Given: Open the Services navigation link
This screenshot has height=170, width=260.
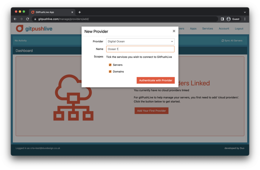Looking at the screenshot, I should point(208,28).
